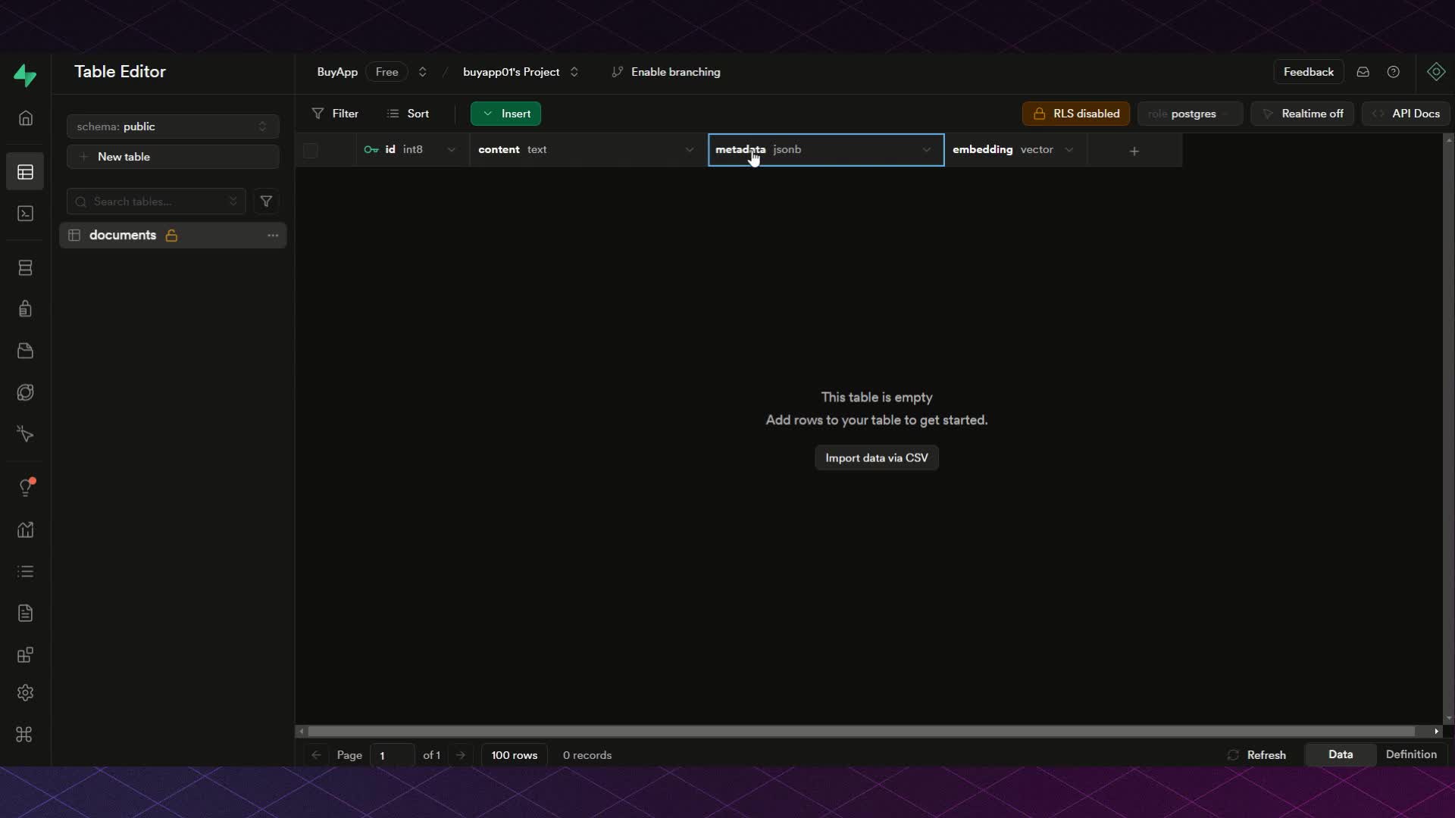Switch to the Definition tab
This screenshot has width=1455, height=818.
(x=1410, y=754)
